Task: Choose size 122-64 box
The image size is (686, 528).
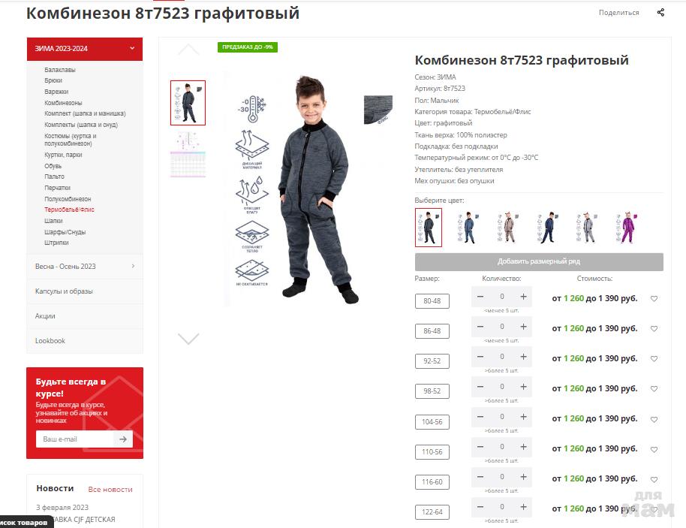Action: point(432,511)
